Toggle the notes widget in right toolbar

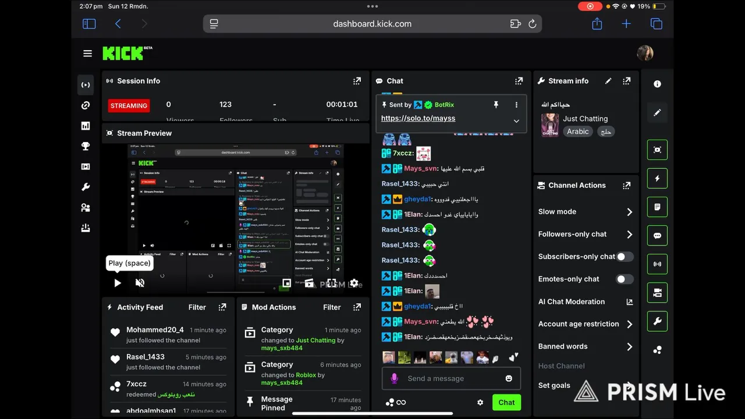point(657,207)
